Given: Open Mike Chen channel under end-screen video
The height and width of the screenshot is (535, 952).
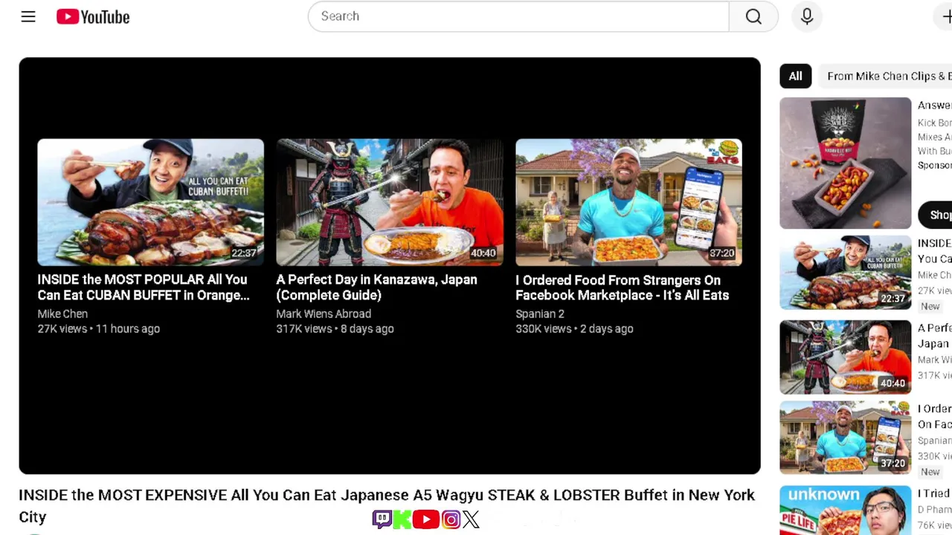Looking at the screenshot, I should click(62, 314).
